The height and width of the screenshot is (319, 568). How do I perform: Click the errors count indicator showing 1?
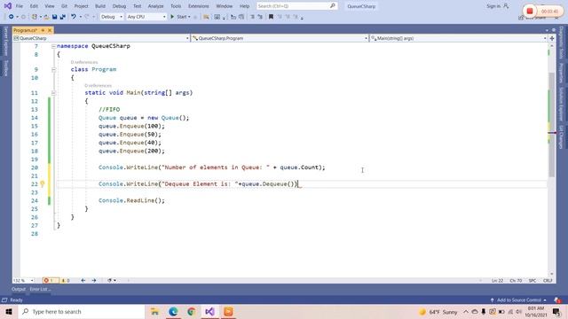[x=50, y=280]
